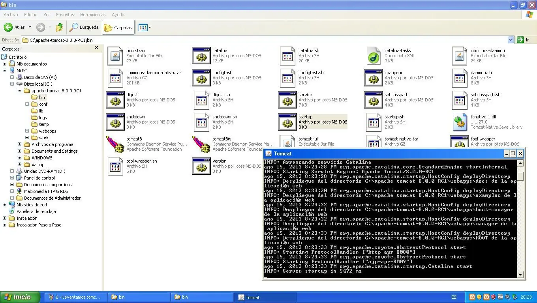Collapse the apache-tomcat-8.0.0-RC1 tree node

[19, 91]
